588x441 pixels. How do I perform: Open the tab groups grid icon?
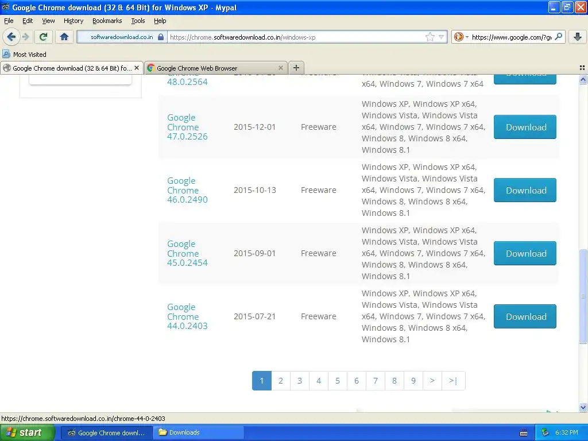(x=582, y=68)
